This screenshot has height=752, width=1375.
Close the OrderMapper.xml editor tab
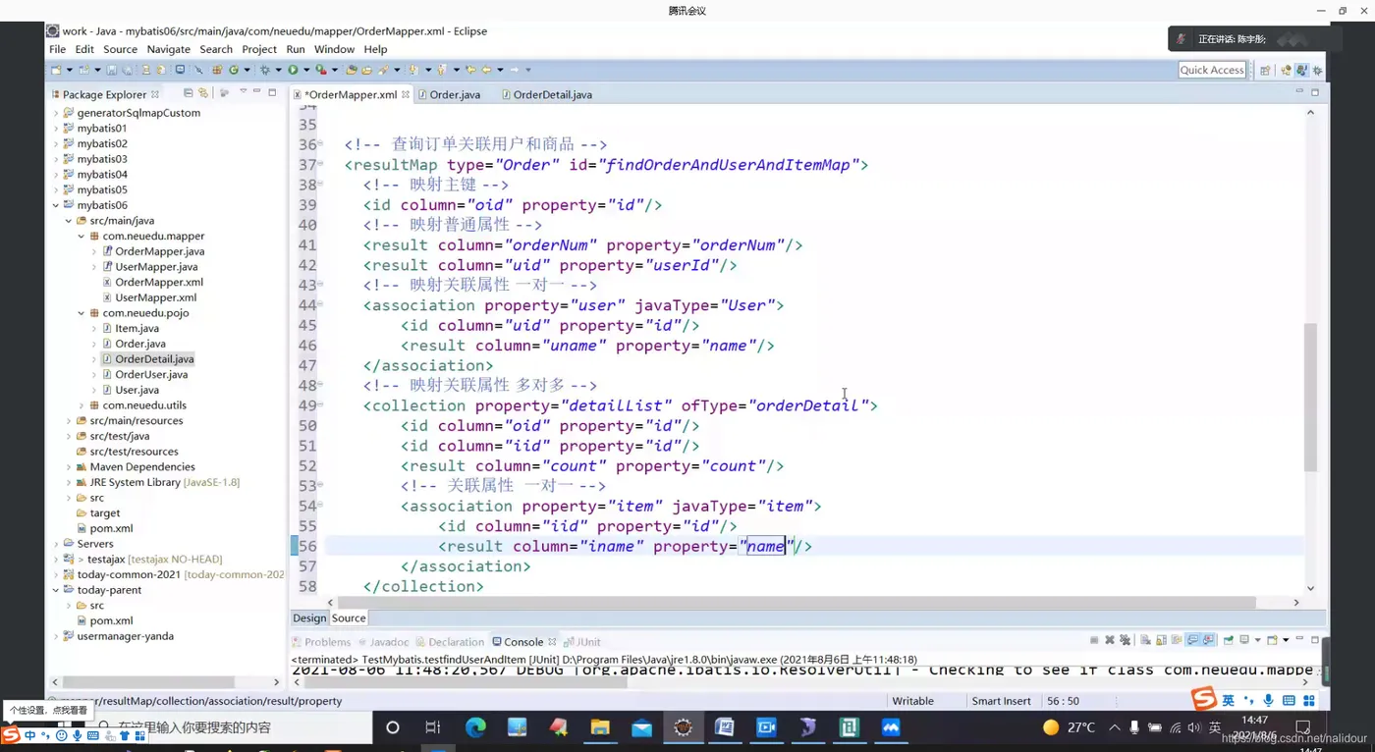click(406, 94)
